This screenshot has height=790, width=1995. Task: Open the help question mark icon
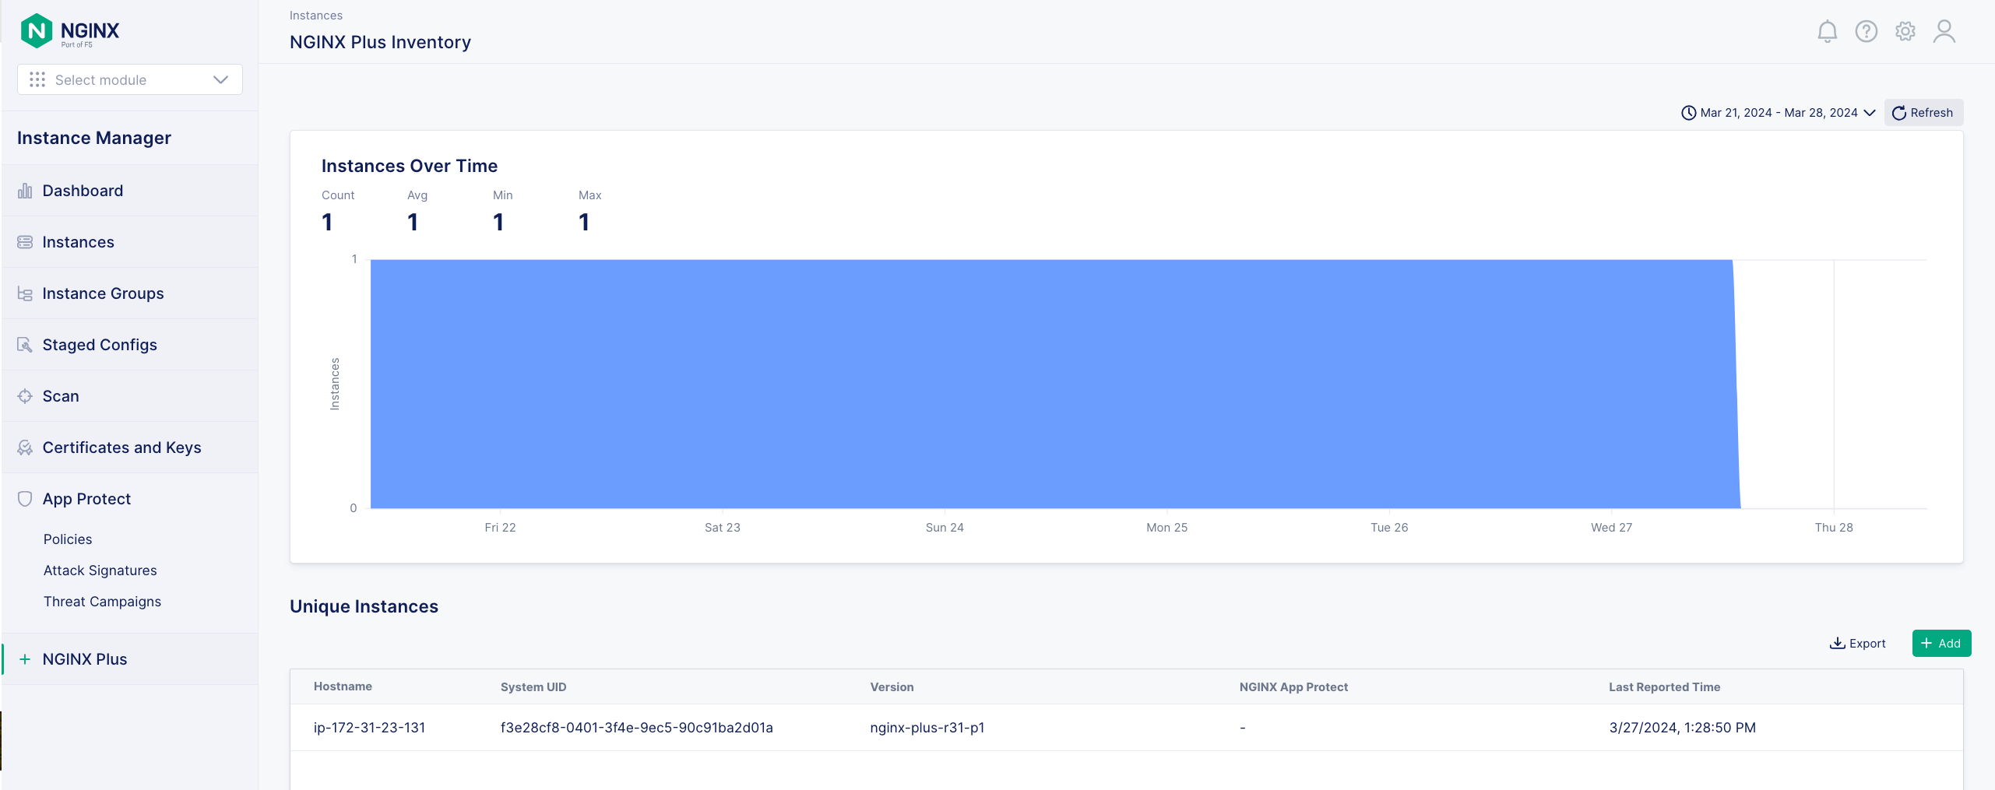1866,31
